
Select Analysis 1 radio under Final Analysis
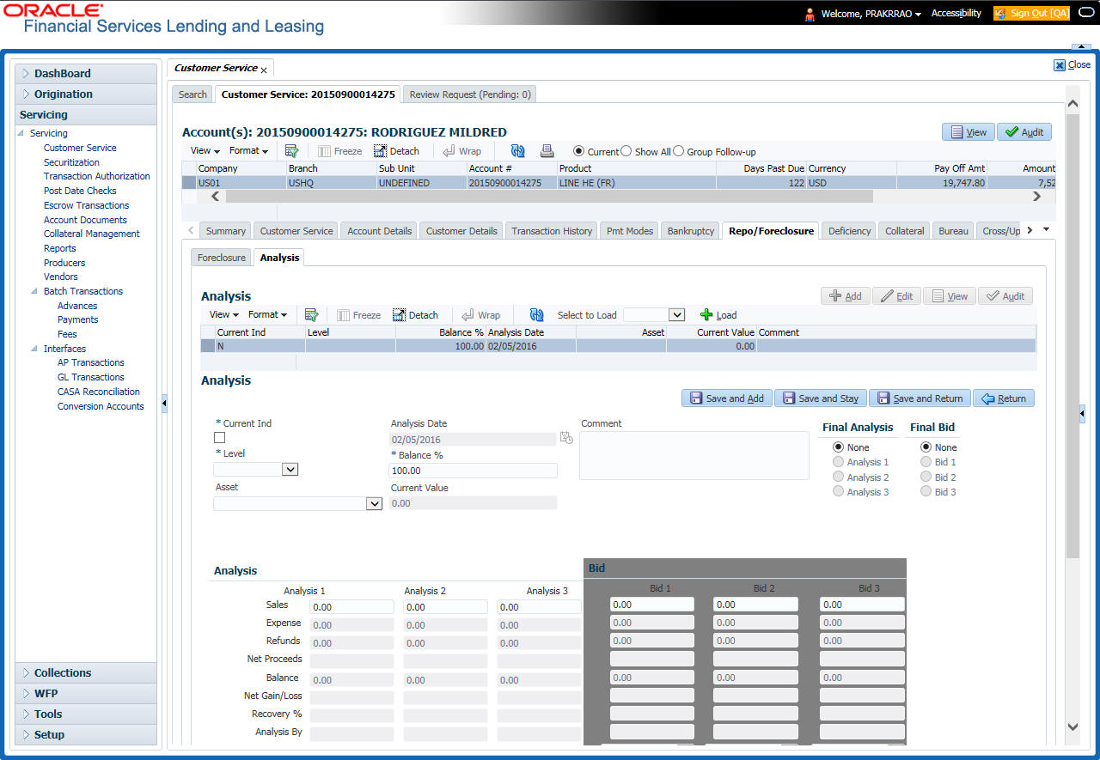click(838, 462)
